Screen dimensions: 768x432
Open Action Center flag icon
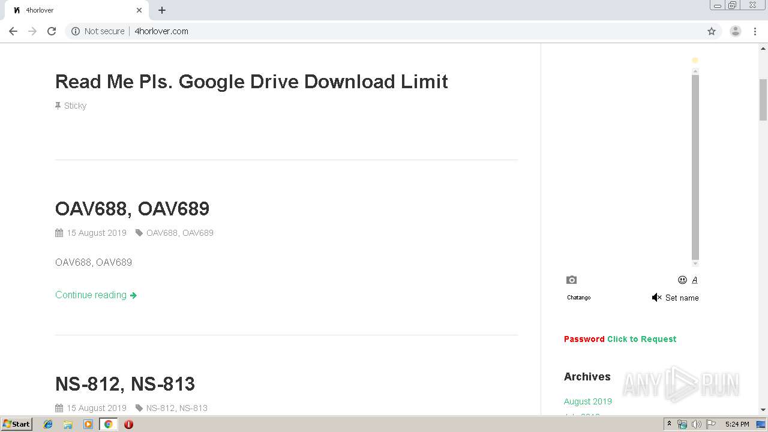711,424
